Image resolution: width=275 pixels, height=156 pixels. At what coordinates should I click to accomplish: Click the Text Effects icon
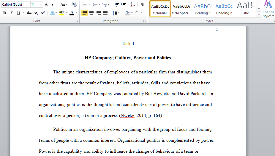pyautogui.click(x=52, y=13)
